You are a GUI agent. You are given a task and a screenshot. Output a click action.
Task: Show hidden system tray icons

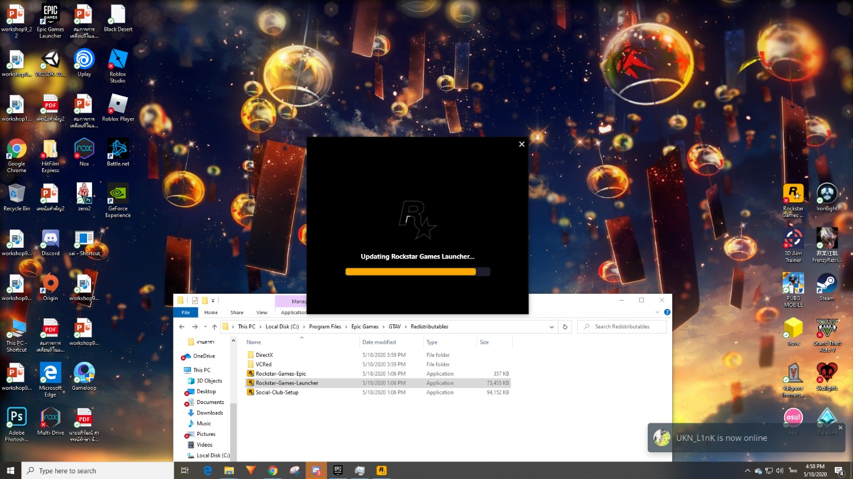tap(747, 470)
